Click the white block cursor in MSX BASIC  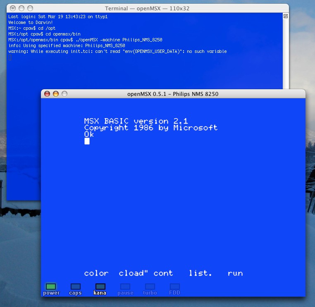pos(87,141)
